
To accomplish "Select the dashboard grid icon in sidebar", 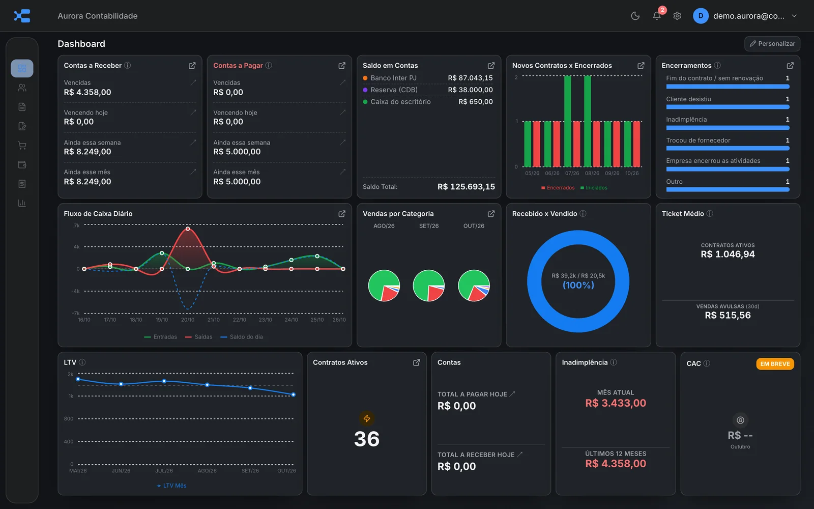I will pyautogui.click(x=22, y=68).
